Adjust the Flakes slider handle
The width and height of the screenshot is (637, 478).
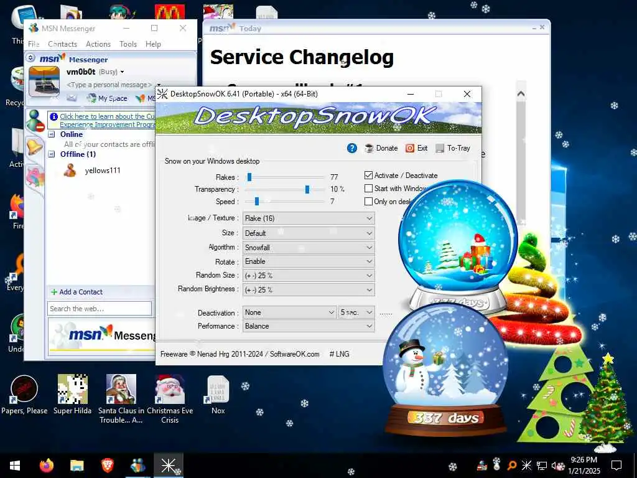click(x=249, y=177)
